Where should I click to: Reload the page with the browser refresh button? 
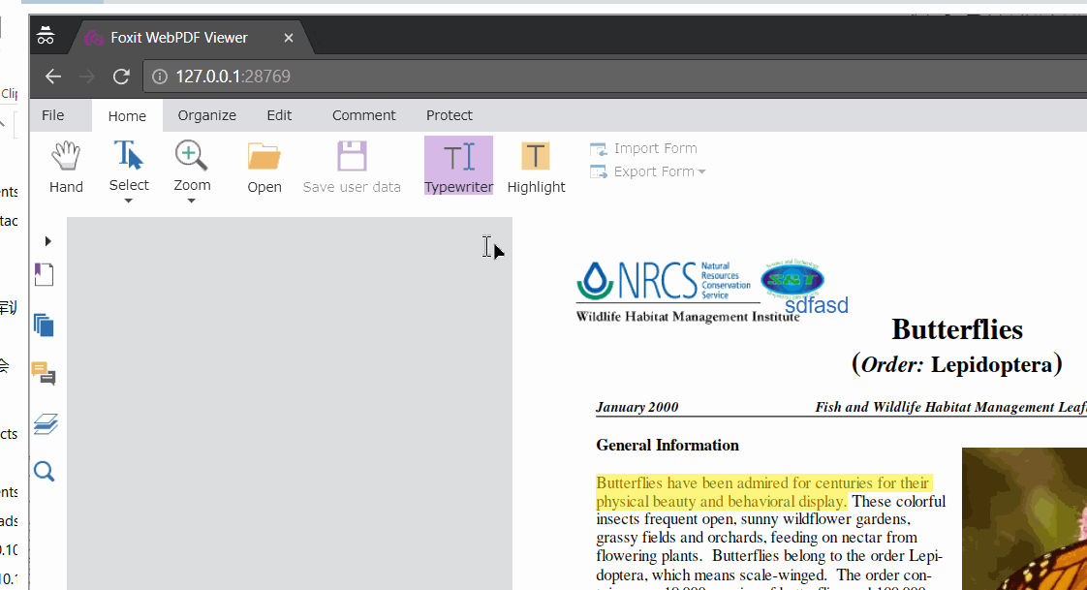coord(121,77)
